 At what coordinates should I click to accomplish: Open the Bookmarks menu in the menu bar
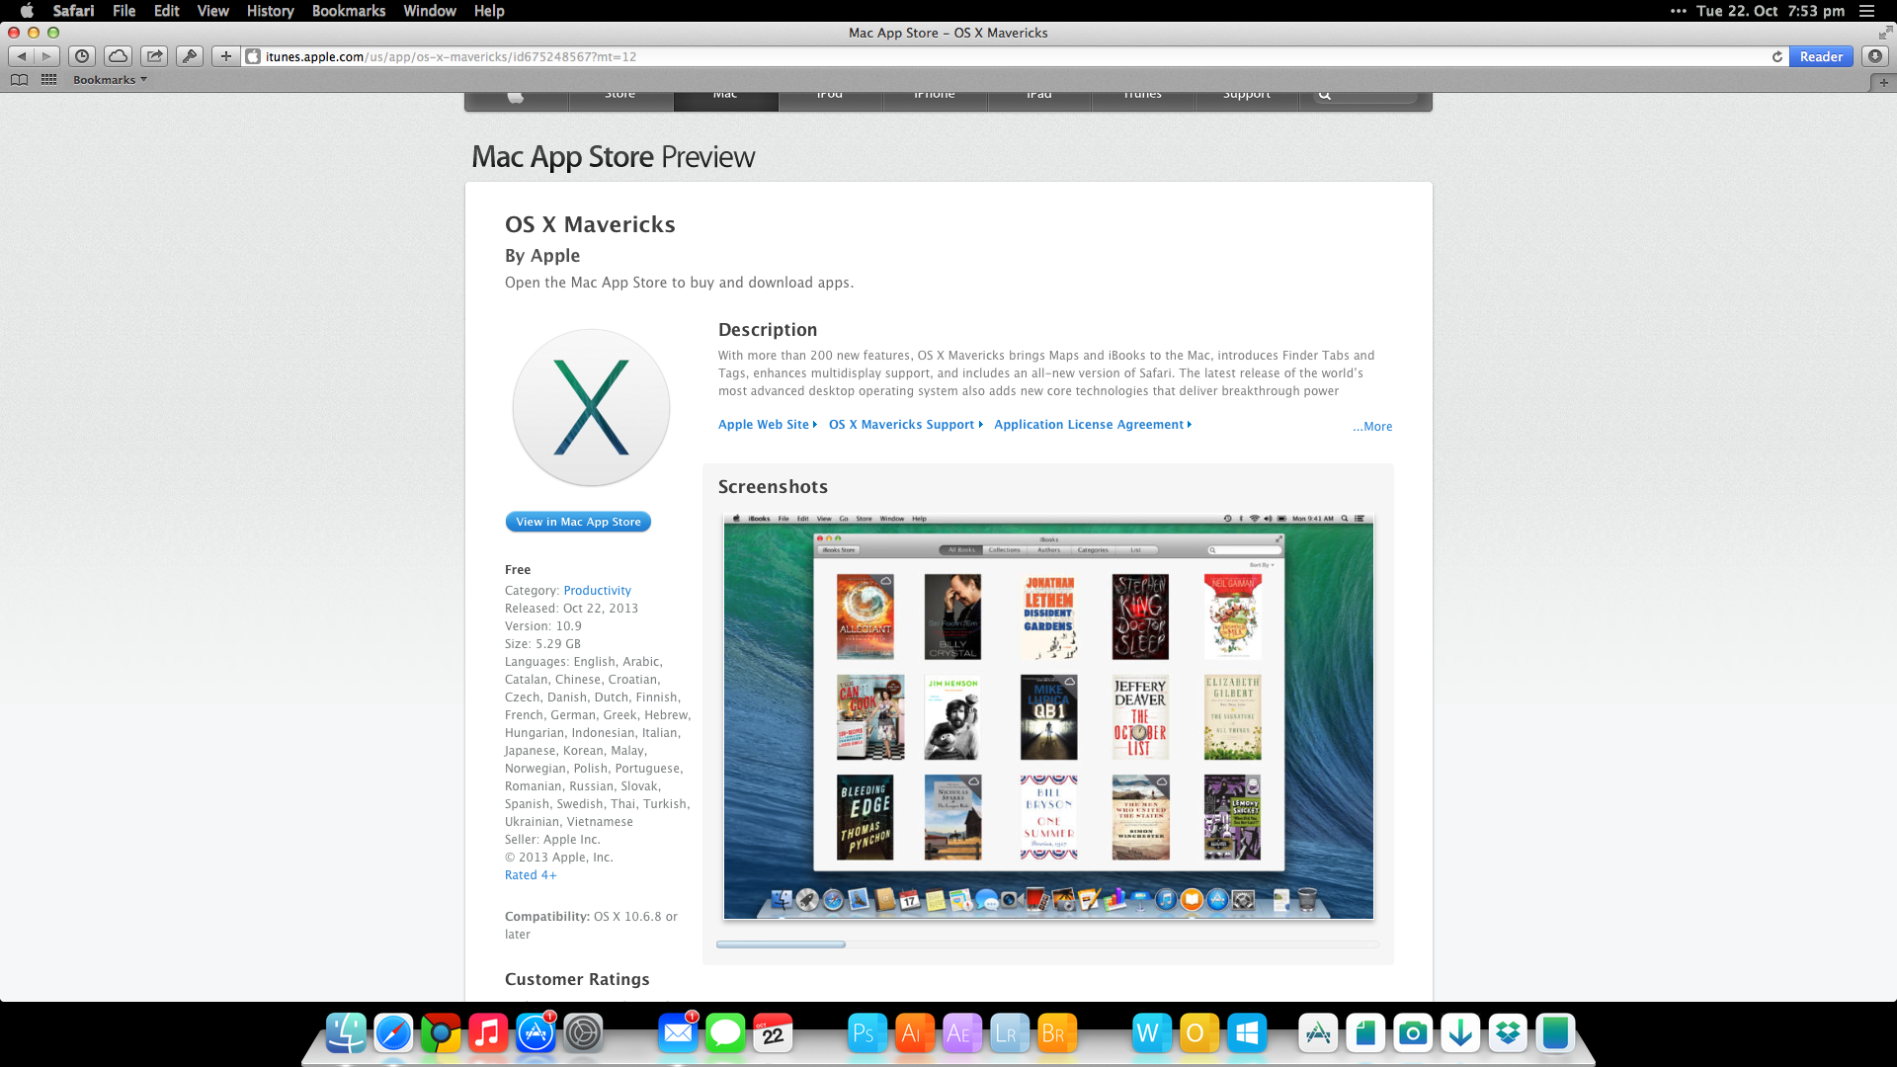click(x=349, y=11)
